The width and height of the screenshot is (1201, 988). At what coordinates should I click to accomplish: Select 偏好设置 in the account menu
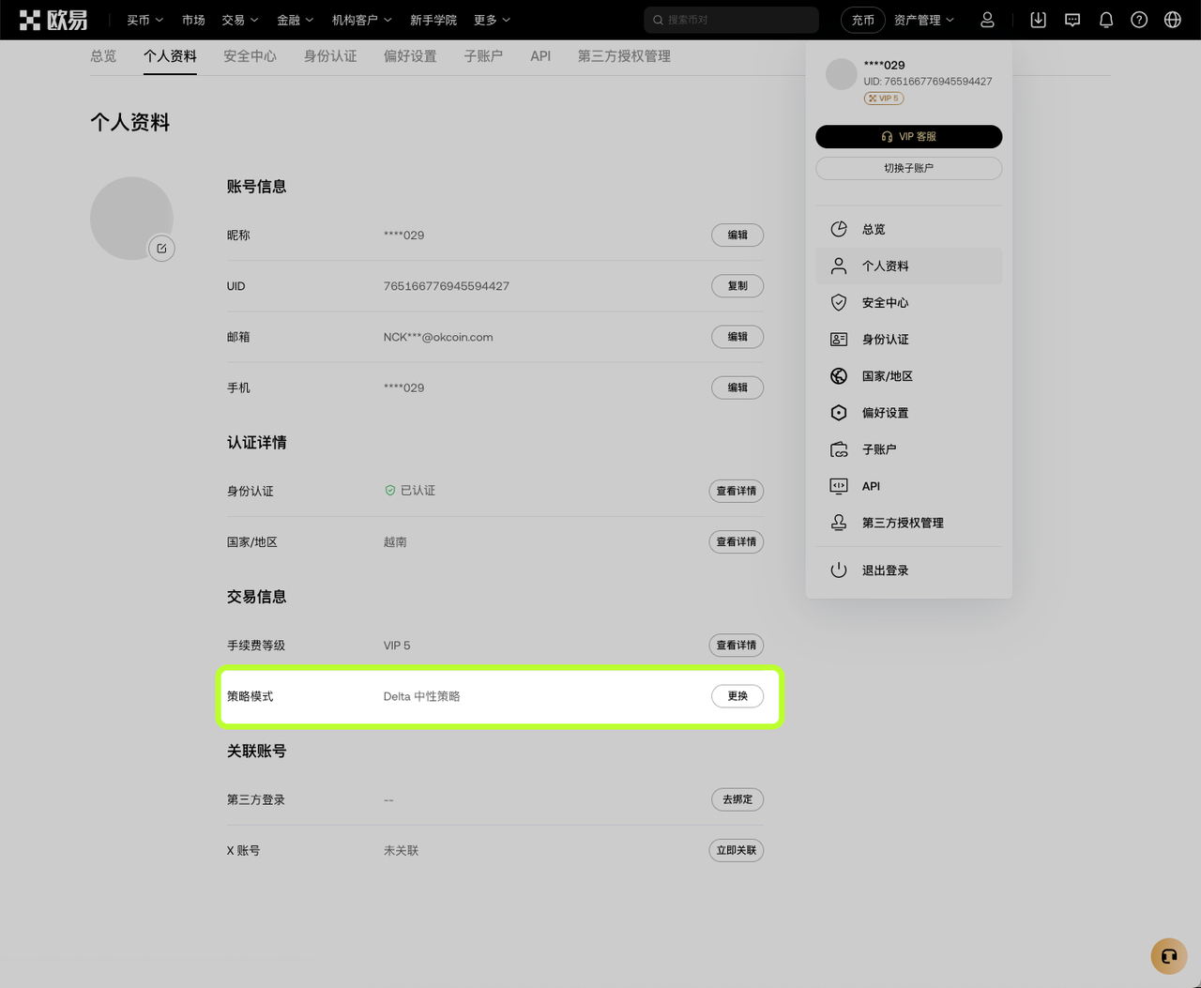tap(885, 413)
